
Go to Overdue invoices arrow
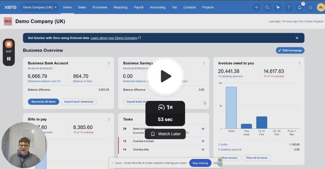click(203, 141)
